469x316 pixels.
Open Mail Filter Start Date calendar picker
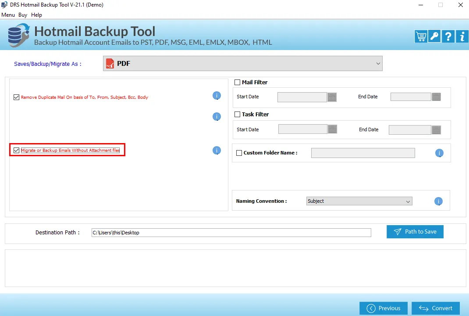coord(332,97)
